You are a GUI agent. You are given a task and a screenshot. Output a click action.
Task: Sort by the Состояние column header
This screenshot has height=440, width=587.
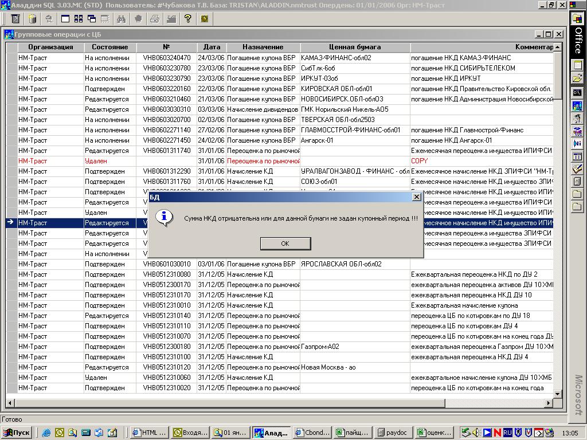click(x=109, y=47)
